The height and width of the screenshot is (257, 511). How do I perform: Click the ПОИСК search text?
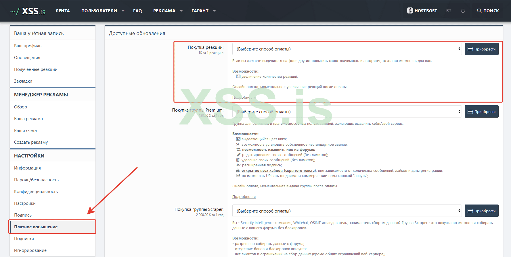[491, 11]
